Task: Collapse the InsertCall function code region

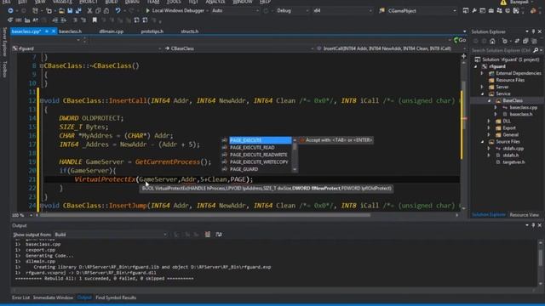Action: pyautogui.click(x=42, y=100)
